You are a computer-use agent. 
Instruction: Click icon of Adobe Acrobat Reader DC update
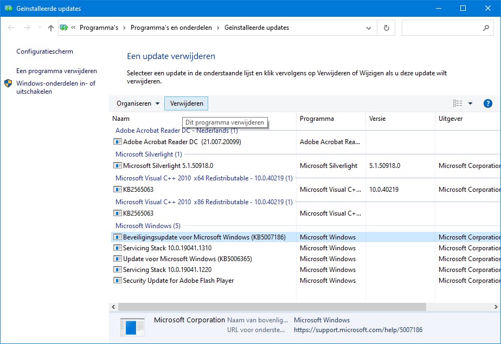click(x=118, y=142)
